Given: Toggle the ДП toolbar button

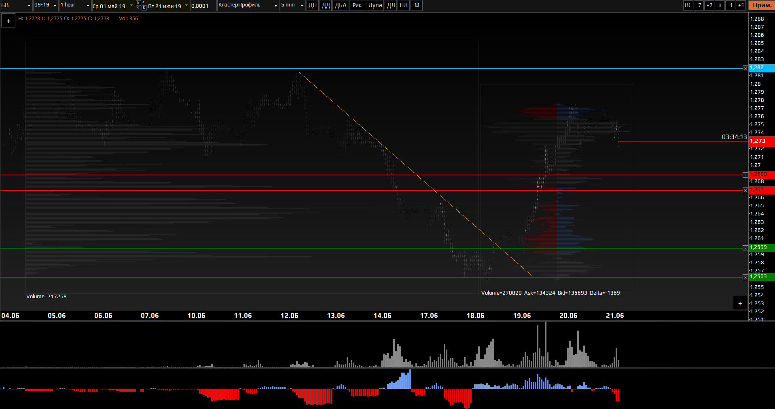Looking at the screenshot, I should 313,5.
